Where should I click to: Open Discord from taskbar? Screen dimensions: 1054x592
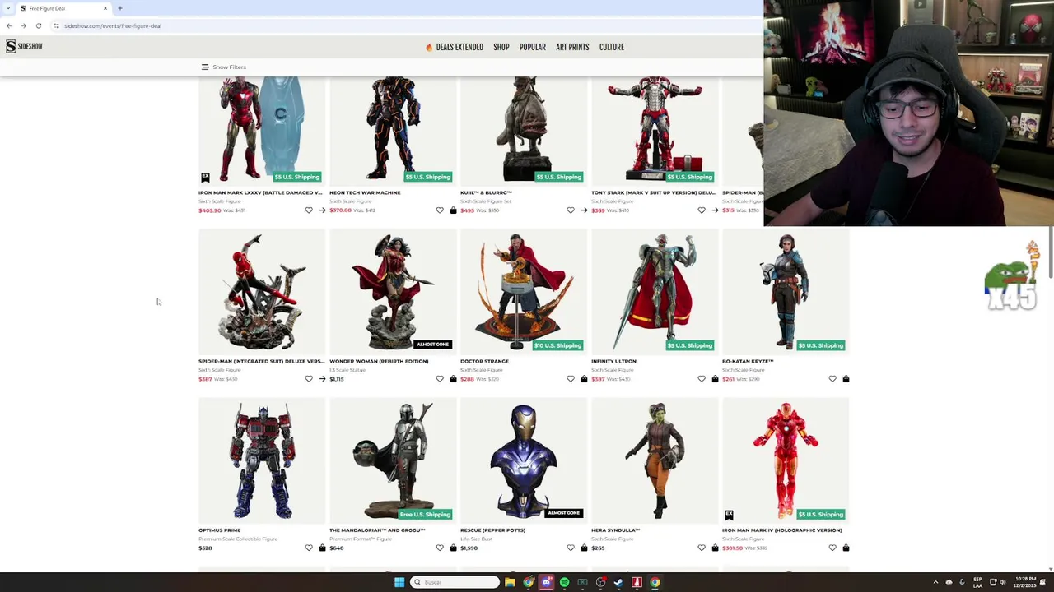pyautogui.click(x=546, y=582)
